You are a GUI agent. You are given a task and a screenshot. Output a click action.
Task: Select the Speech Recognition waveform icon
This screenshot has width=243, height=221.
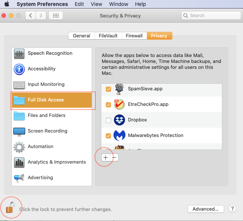pyautogui.click(x=19, y=54)
